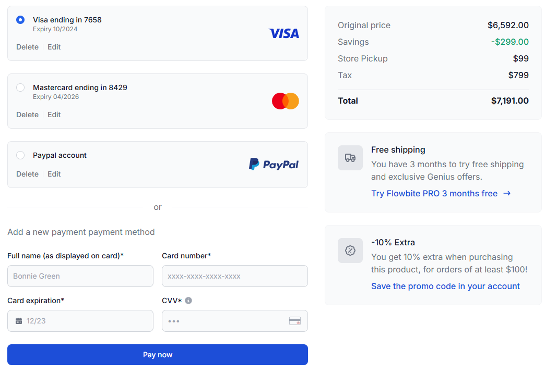This screenshot has height=375, width=557.
Task: Select the Visa ending in 7658 payment method
Action: [x=20, y=19]
